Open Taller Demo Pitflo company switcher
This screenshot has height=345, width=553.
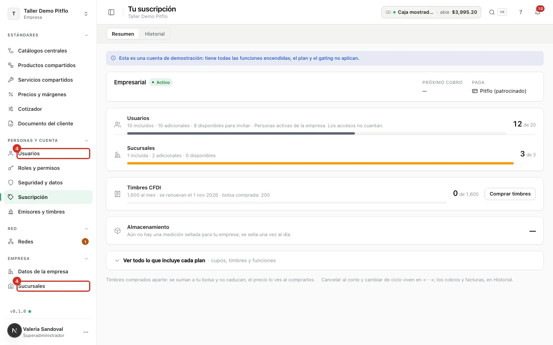48,14
